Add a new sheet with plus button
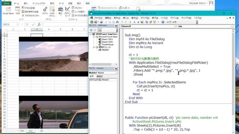239x134 pixels. [x=41, y=131]
